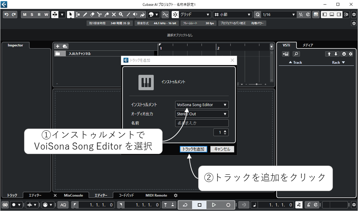Select the Split scissors tool
This screenshot has height=211, width=358.
point(99,15)
